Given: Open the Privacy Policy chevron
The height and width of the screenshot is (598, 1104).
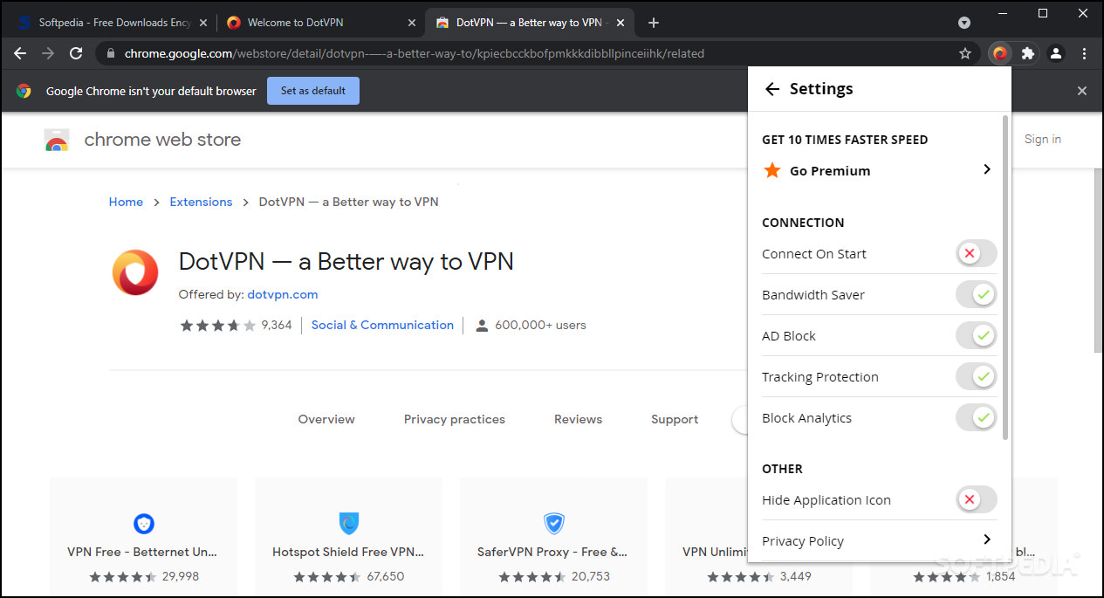Looking at the screenshot, I should (987, 540).
